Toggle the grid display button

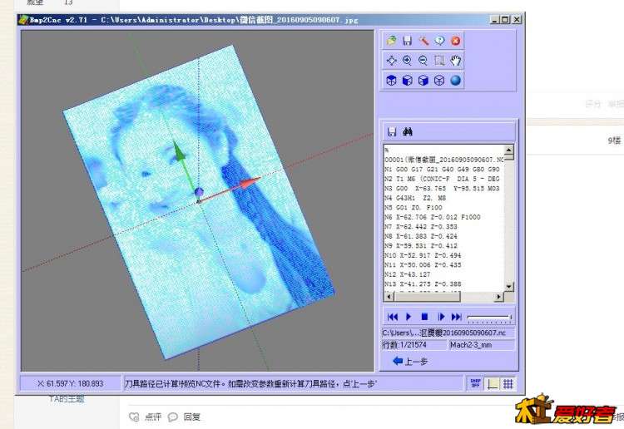click(508, 383)
